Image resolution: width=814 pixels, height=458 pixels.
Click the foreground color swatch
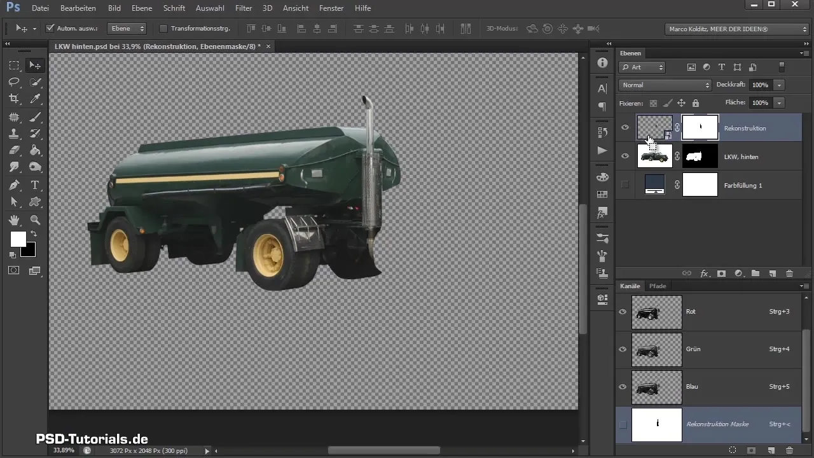[18, 239]
